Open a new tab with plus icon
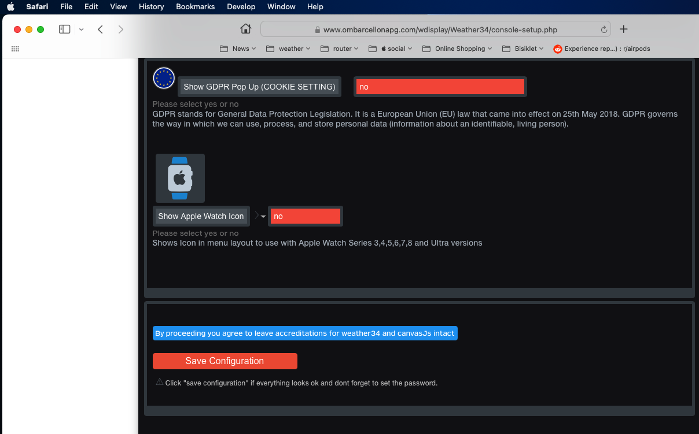The width and height of the screenshot is (699, 434). [x=623, y=29]
